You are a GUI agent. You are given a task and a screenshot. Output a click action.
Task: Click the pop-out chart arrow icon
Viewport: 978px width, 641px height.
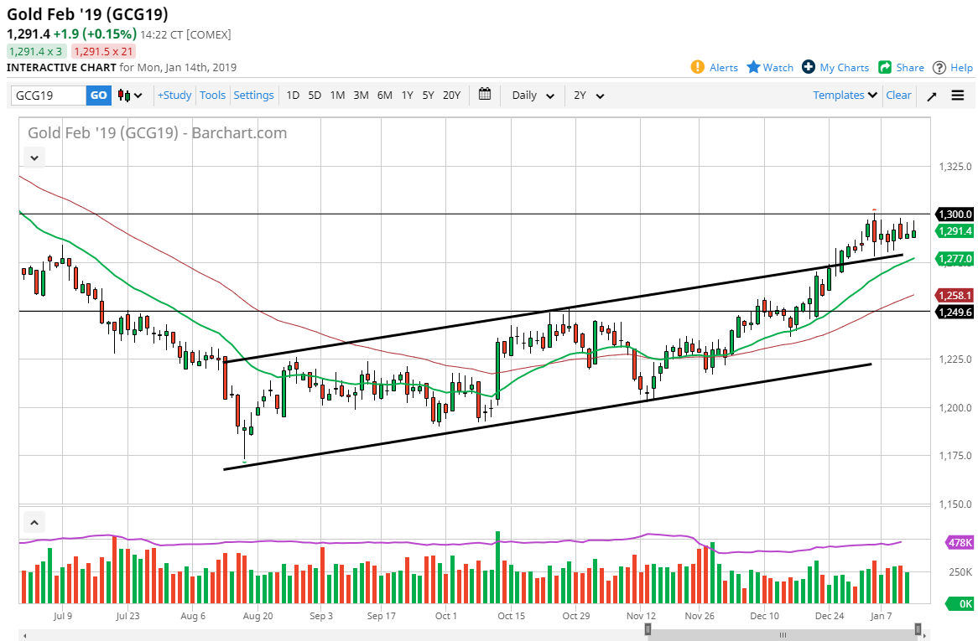click(932, 96)
